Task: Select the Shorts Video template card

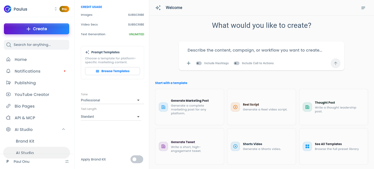Action: coord(261,146)
